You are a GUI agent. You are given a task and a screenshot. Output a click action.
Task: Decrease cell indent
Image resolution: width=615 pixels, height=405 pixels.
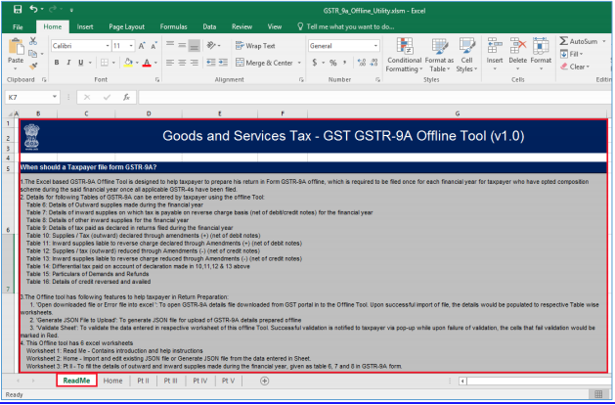point(211,63)
